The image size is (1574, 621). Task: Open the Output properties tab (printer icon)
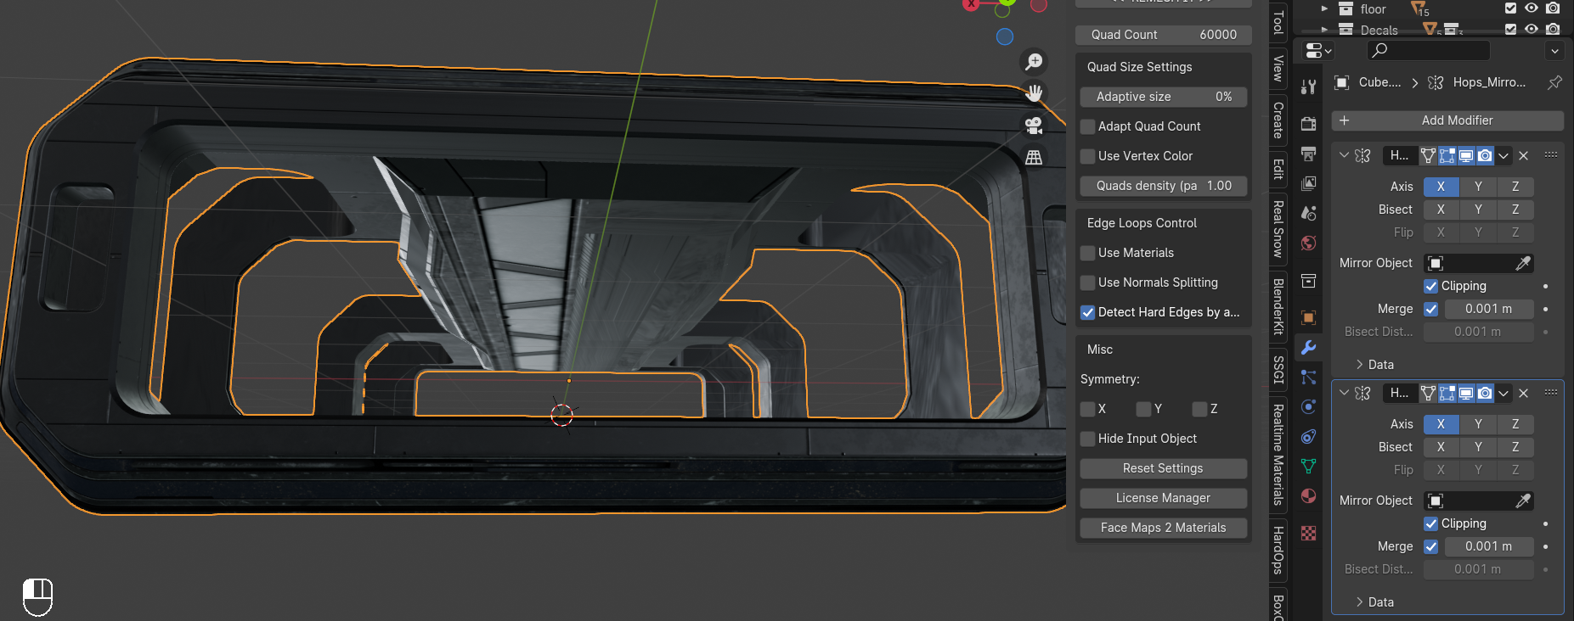[1308, 154]
